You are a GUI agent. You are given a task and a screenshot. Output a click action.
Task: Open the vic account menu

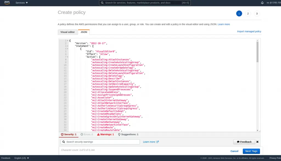click(x=274, y=3)
